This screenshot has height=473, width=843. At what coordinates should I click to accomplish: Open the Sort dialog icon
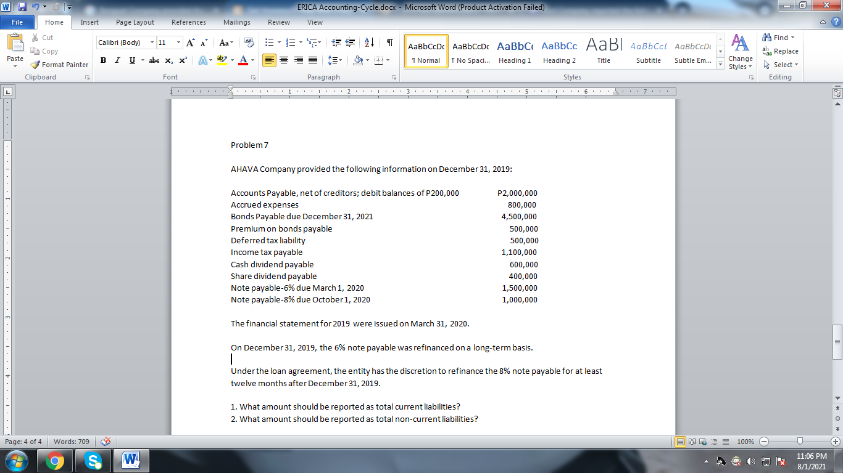(368, 42)
